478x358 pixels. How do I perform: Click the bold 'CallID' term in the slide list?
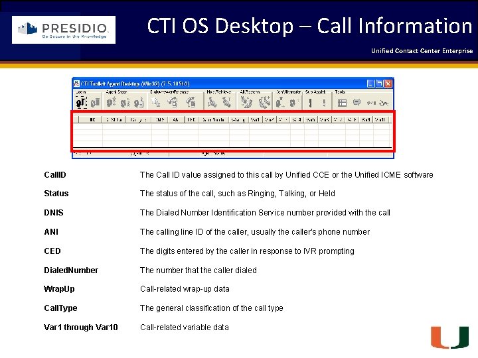[x=55, y=175]
